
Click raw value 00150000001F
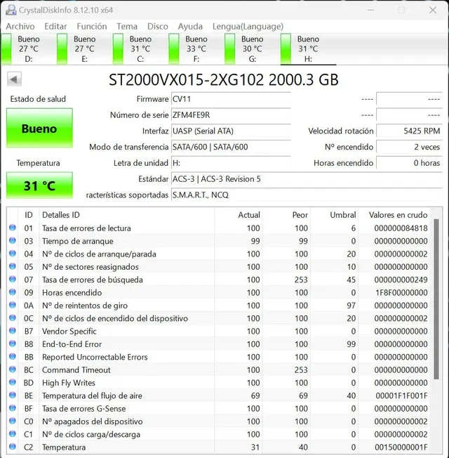tap(401, 447)
